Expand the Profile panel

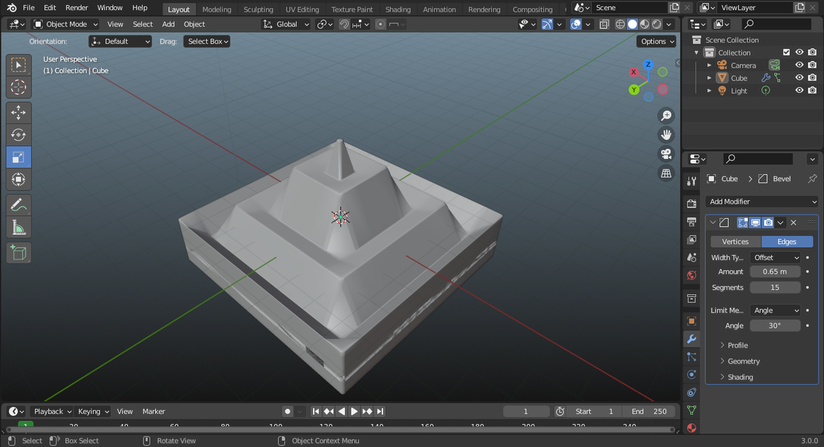[737, 346]
